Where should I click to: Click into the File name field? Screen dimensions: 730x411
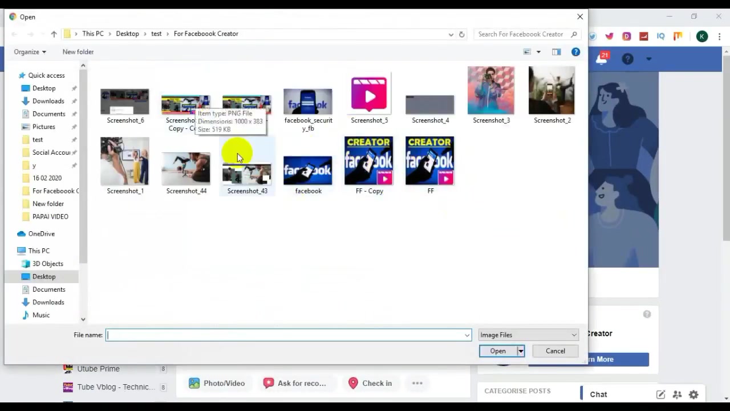289,335
